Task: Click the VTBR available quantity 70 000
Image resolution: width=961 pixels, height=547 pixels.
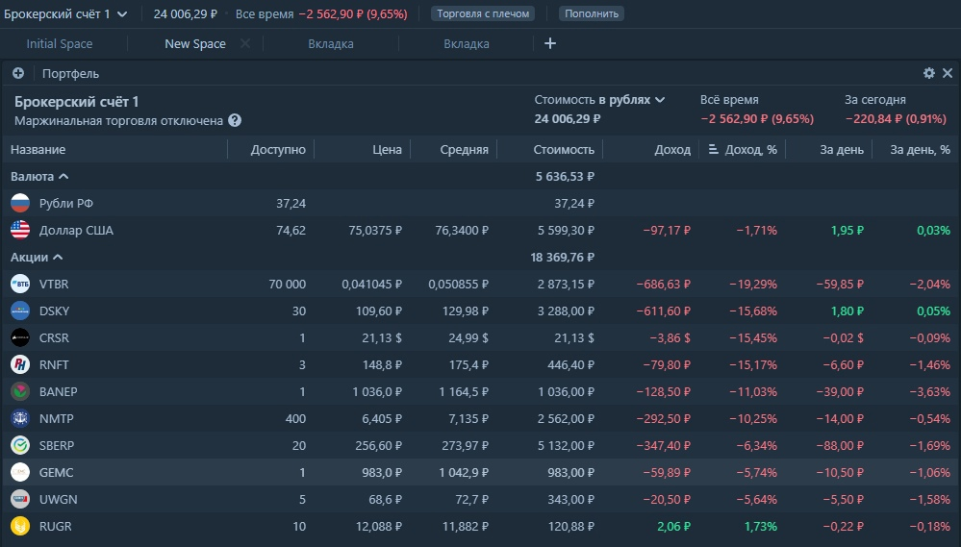Action: click(288, 285)
